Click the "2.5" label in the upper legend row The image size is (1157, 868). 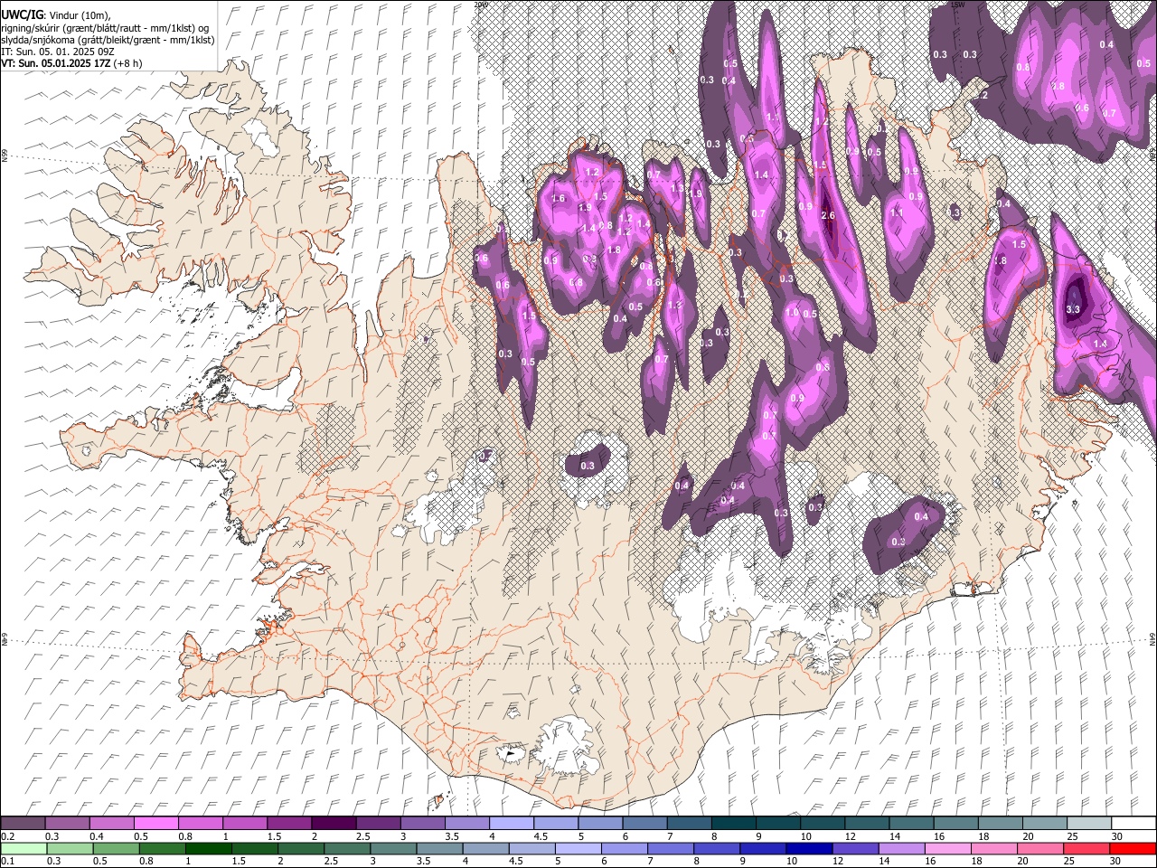(x=363, y=836)
